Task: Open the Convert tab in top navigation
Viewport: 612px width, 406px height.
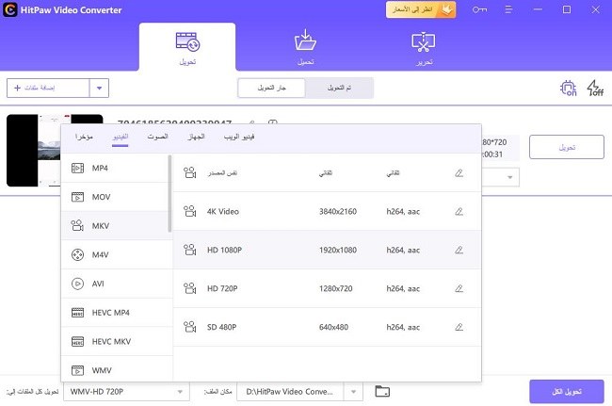Action: tap(187, 47)
